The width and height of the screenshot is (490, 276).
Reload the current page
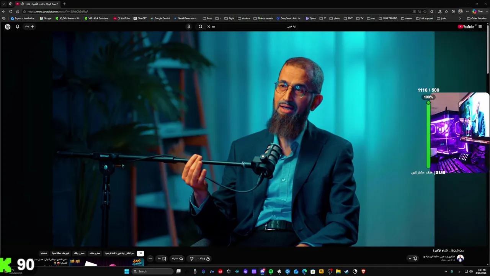tap(11, 11)
